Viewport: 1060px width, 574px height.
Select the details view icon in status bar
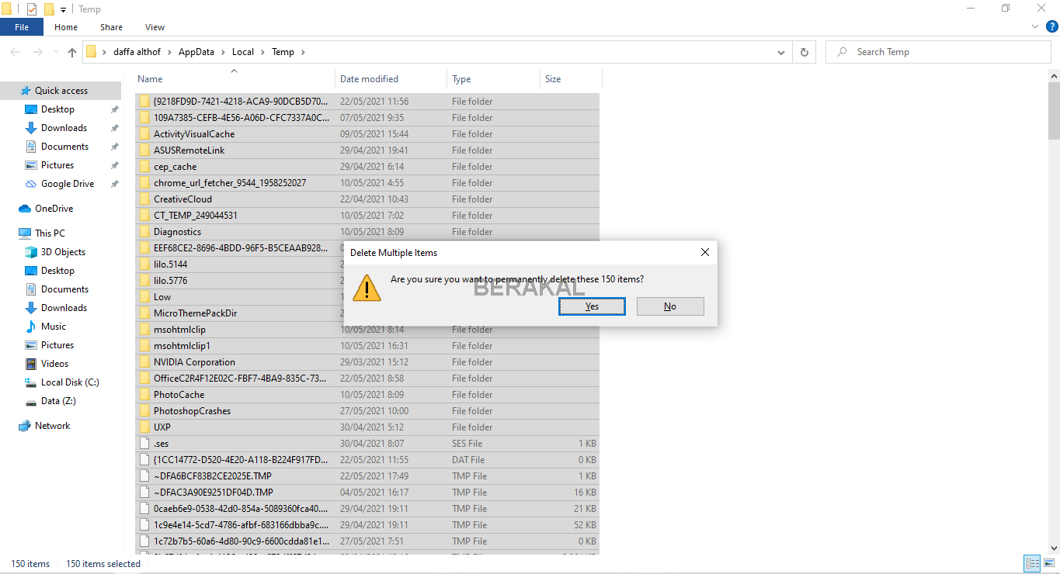pyautogui.click(x=1032, y=563)
